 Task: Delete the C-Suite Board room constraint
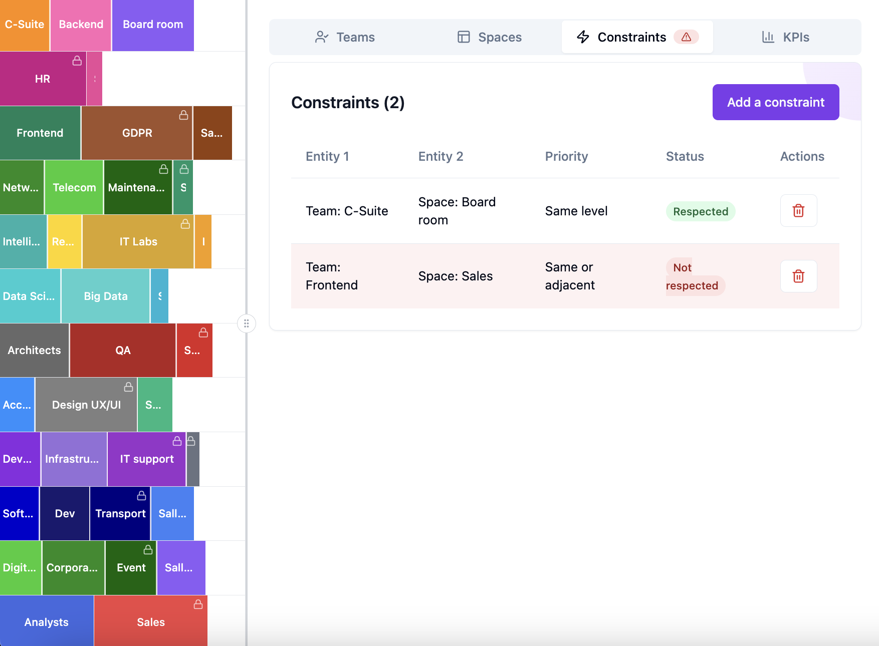tap(798, 211)
